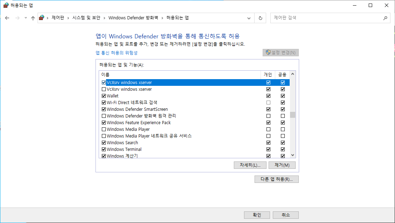Click 설정 변경(N) button
Viewport: 395px width, 223px height.
(281, 52)
